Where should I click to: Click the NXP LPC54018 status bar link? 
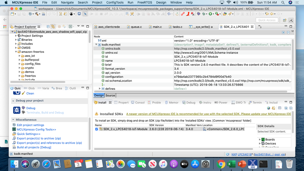[241, 155]
